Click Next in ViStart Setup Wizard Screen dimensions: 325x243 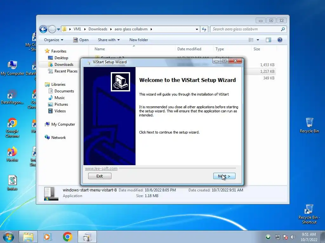pyautogui.click(x=224, y=176)
